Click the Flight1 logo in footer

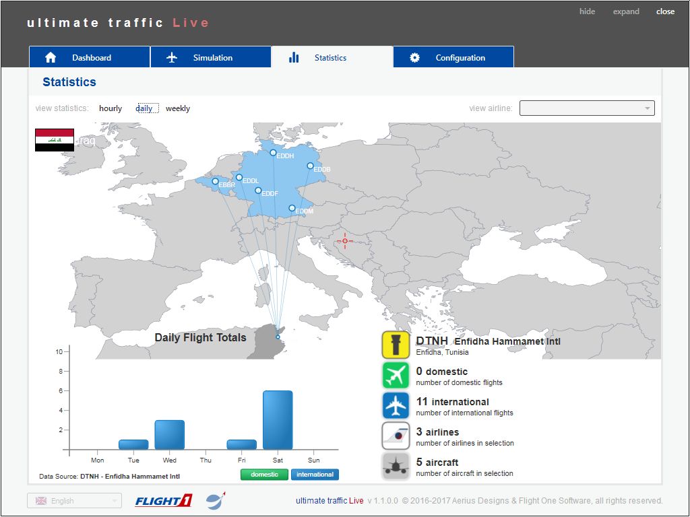(x=164, y=501)
